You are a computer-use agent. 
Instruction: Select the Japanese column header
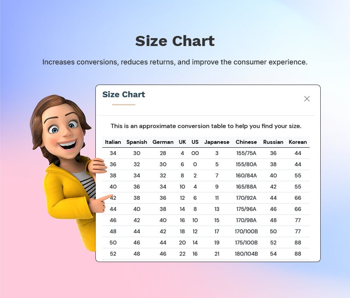(x=217, y=142)
